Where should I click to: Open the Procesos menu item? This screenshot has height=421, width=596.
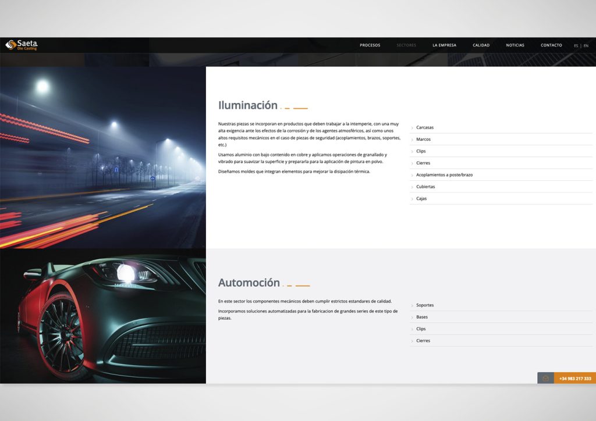(370, 45)
